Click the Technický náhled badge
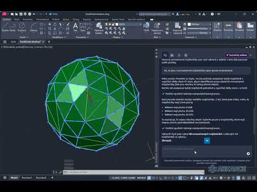The image size is (257, 192). pos(237,55)
